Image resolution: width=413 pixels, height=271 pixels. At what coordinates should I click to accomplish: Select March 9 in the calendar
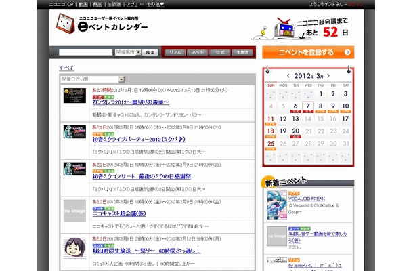coord(333,107)
